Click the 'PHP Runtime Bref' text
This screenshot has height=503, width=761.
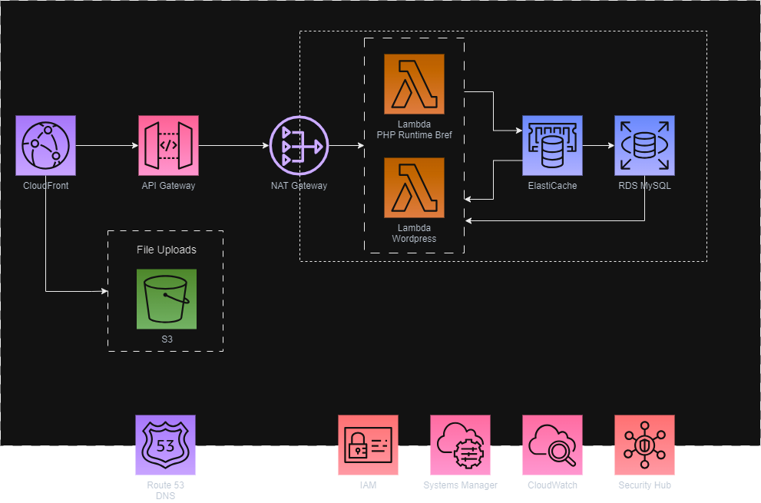coord(414,135)
